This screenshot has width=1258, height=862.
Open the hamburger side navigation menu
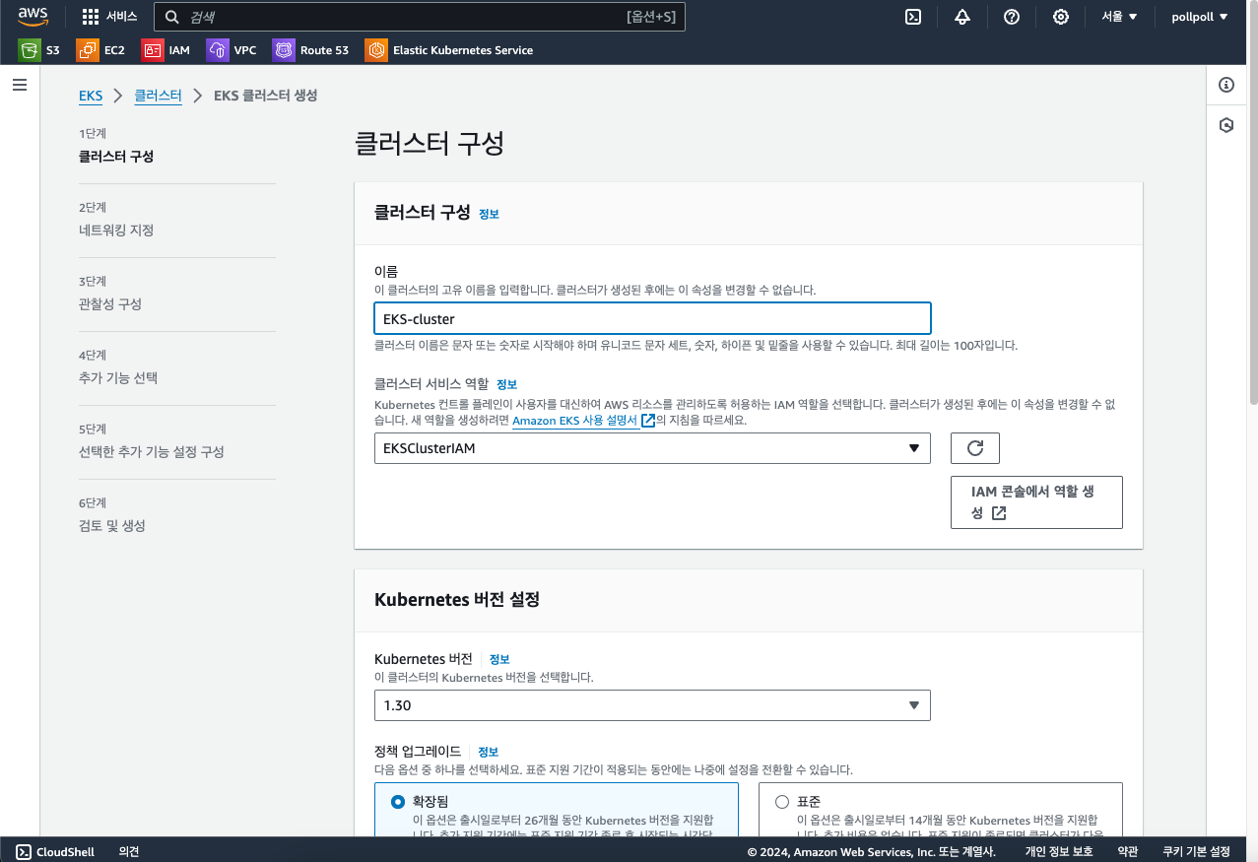[19, 86]
